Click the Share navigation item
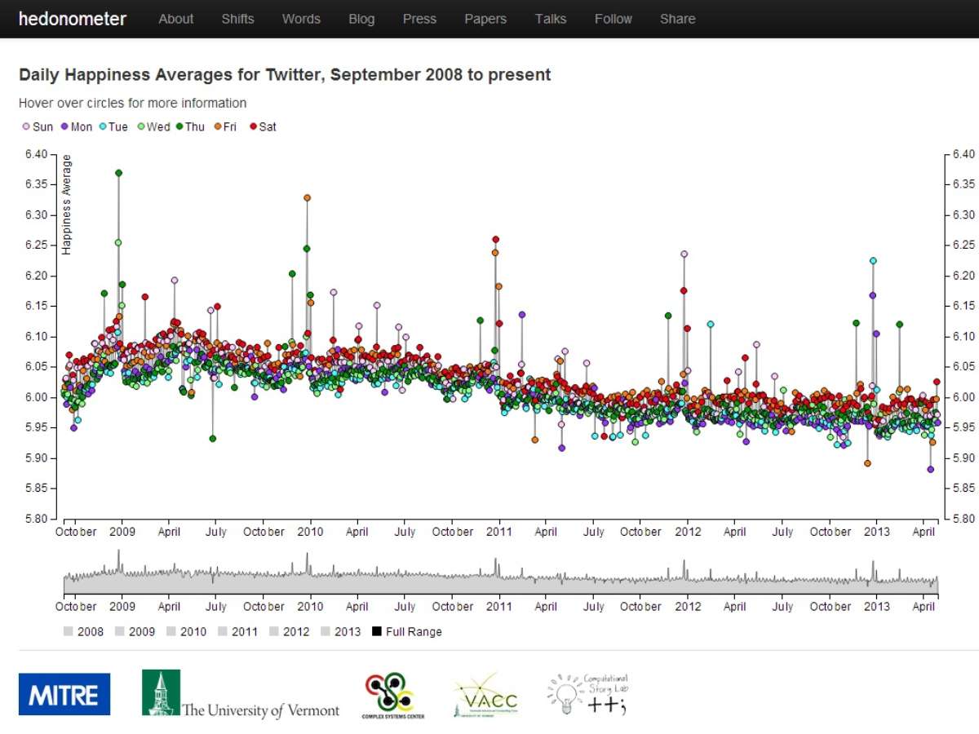 click(677, 19)
